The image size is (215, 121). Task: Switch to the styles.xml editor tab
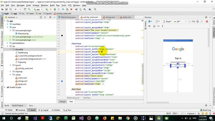point(126,17)
